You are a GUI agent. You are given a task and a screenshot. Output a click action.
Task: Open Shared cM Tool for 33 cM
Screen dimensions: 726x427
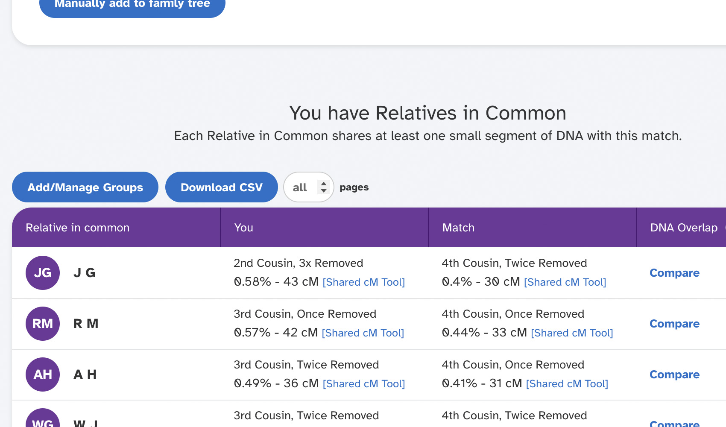point(572,333)
